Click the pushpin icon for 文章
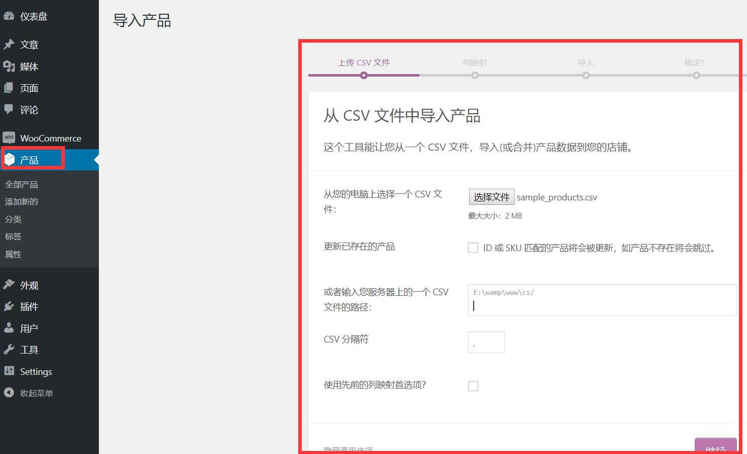The image size is (747, 454). tap(9, 45)
